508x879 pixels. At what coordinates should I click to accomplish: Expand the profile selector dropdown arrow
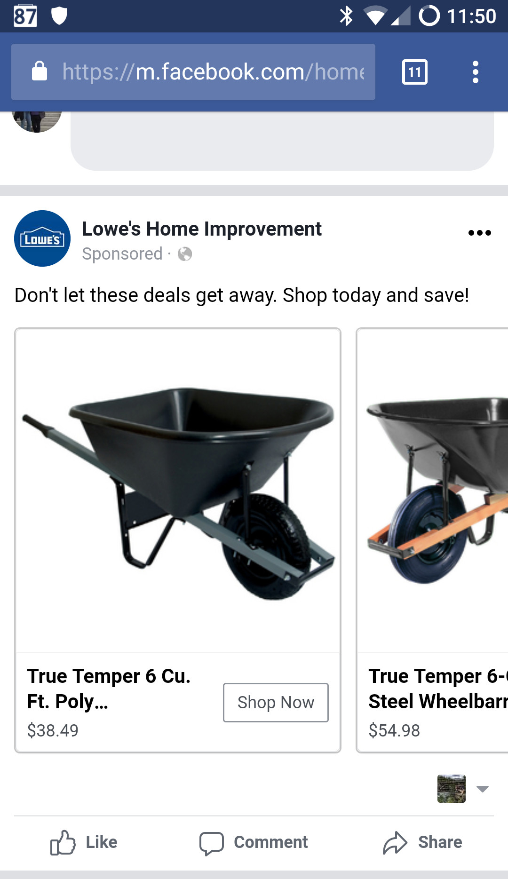[x=483, y=789]
